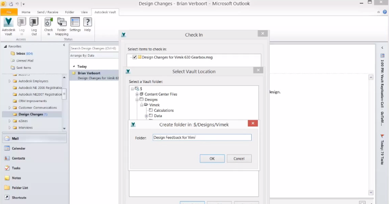Click the save icon in quick access toolbar

tap(11, 4)
